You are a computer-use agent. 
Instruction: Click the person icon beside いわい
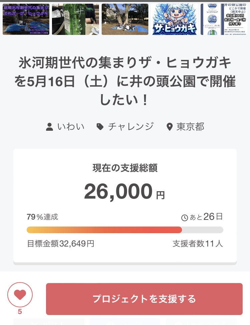(49, 127)
